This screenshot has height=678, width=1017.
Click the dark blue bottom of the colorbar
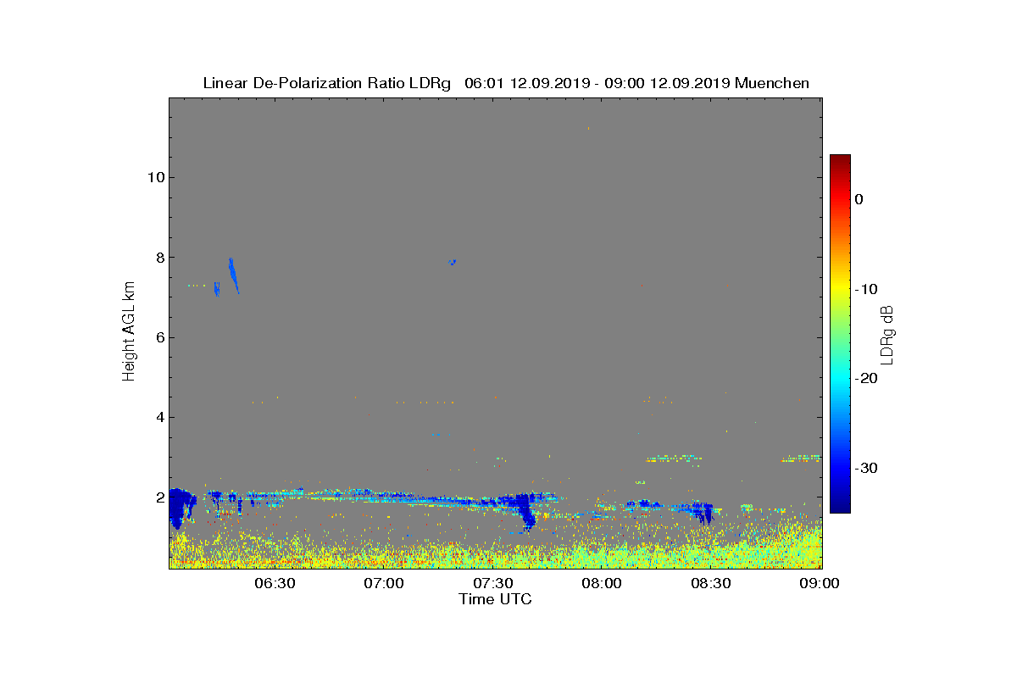tap(840, 504)
